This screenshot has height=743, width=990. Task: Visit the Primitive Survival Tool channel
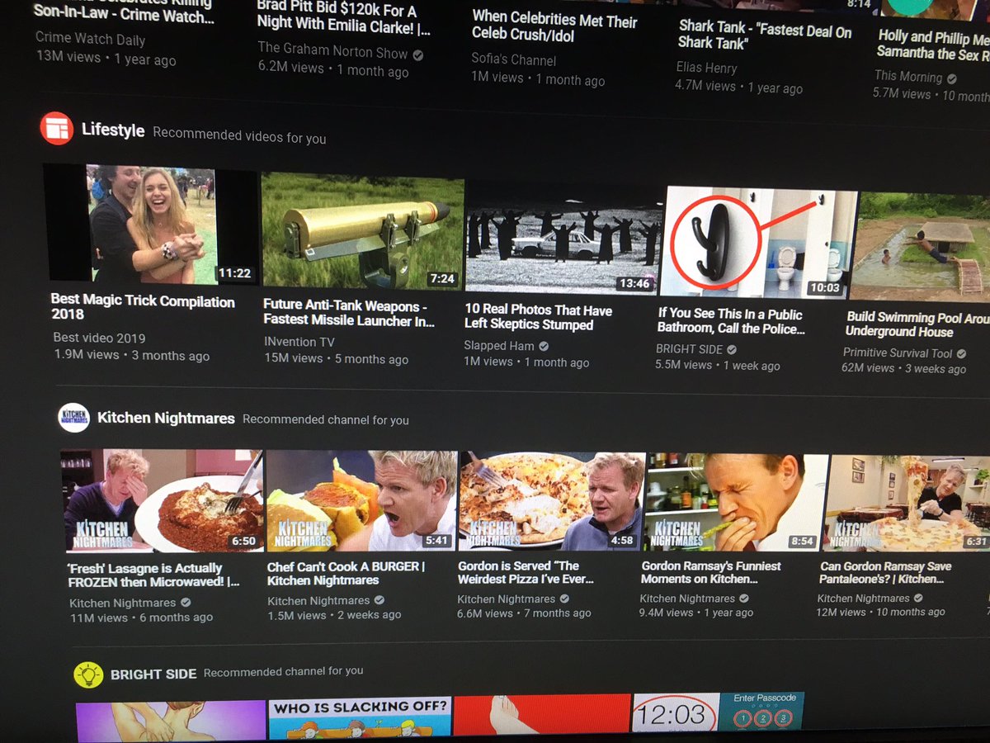[x=898, y=353]
